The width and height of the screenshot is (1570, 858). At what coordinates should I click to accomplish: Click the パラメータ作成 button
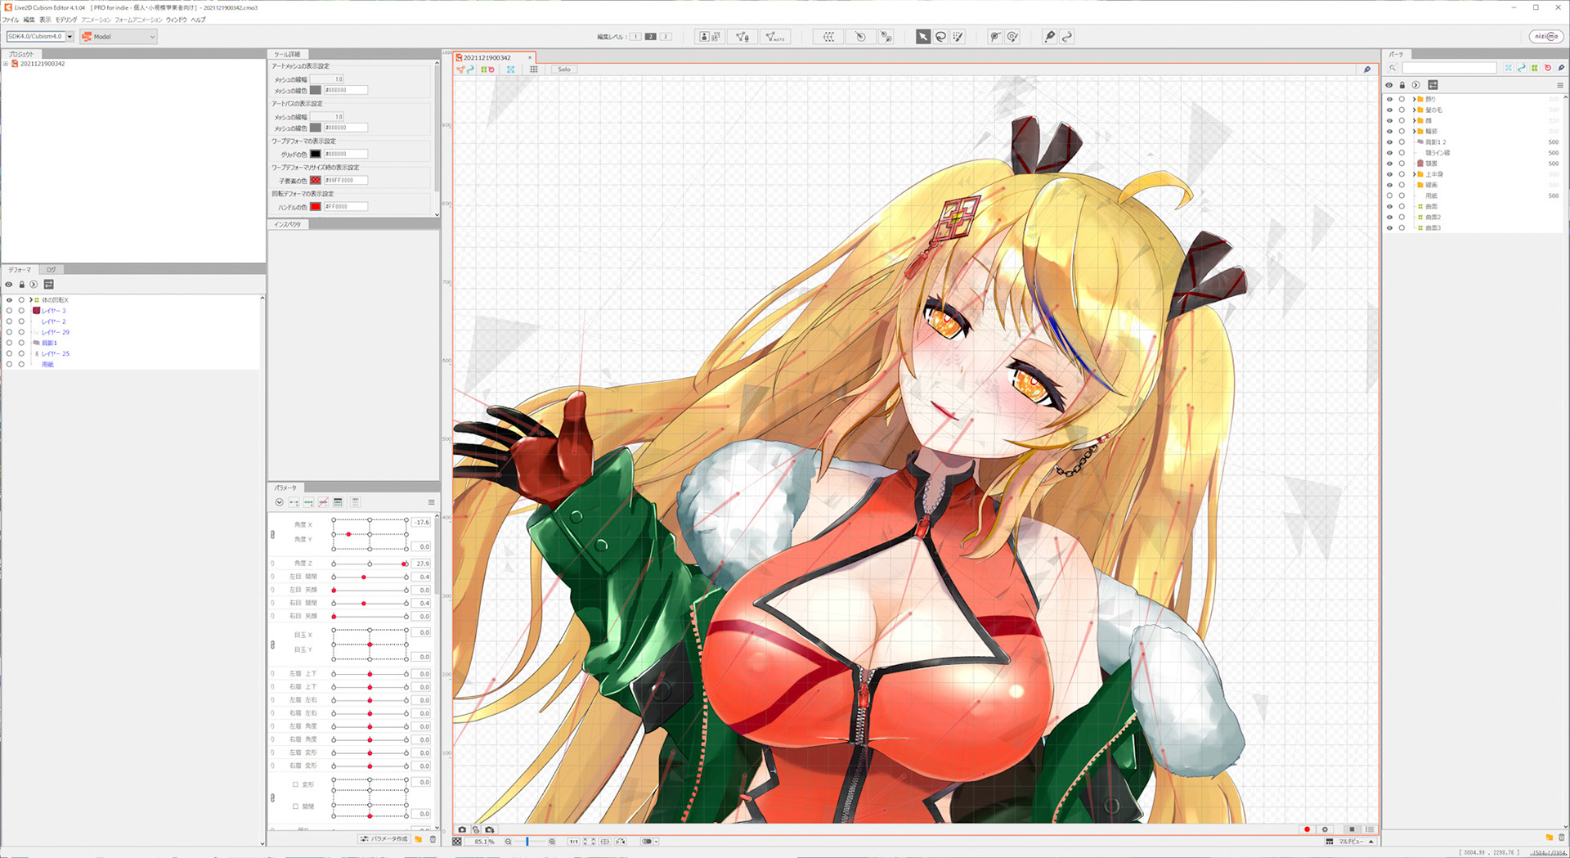384,839
